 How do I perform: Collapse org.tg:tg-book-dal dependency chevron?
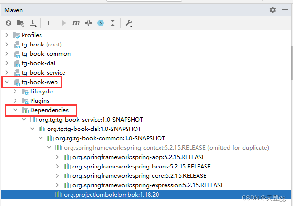(32, 129)
